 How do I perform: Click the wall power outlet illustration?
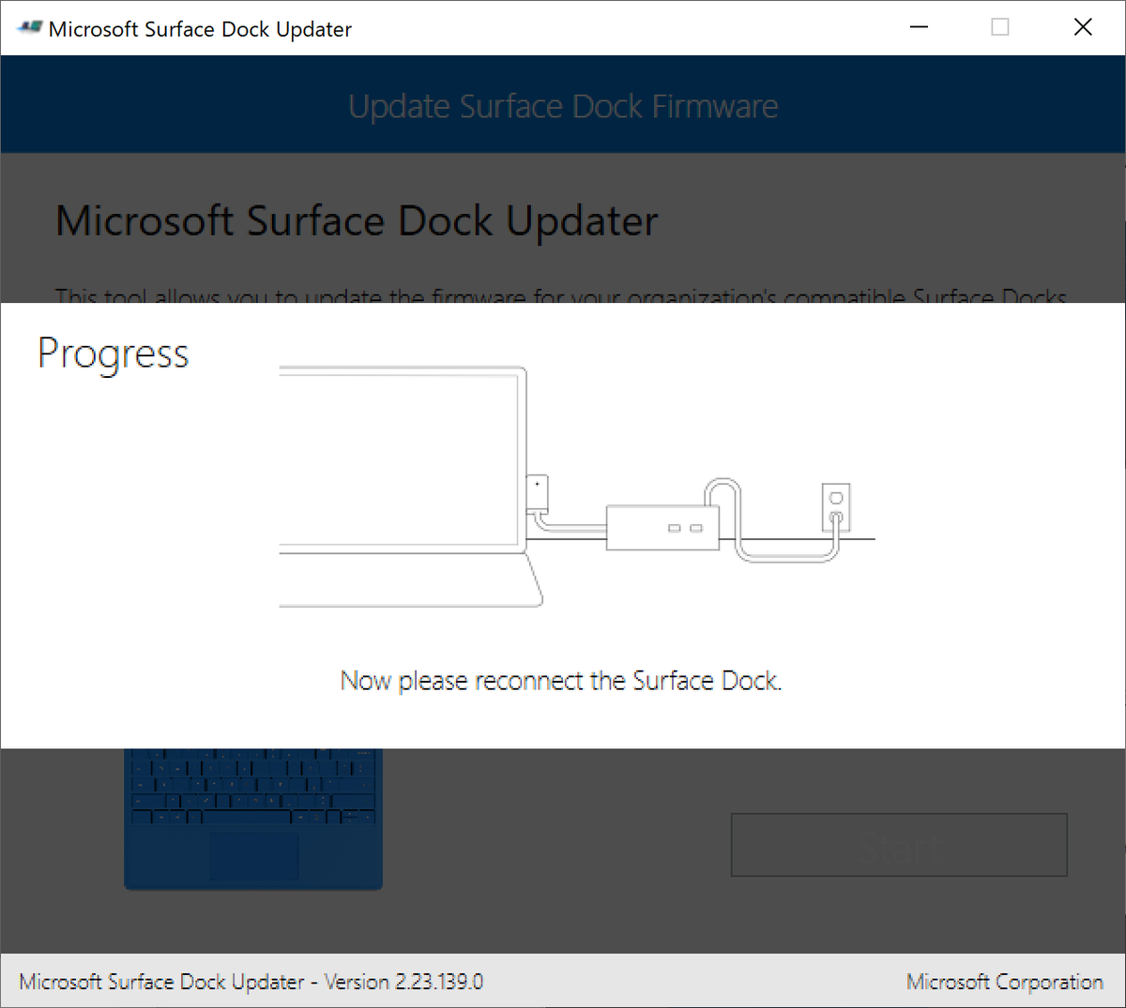point(836,508)
